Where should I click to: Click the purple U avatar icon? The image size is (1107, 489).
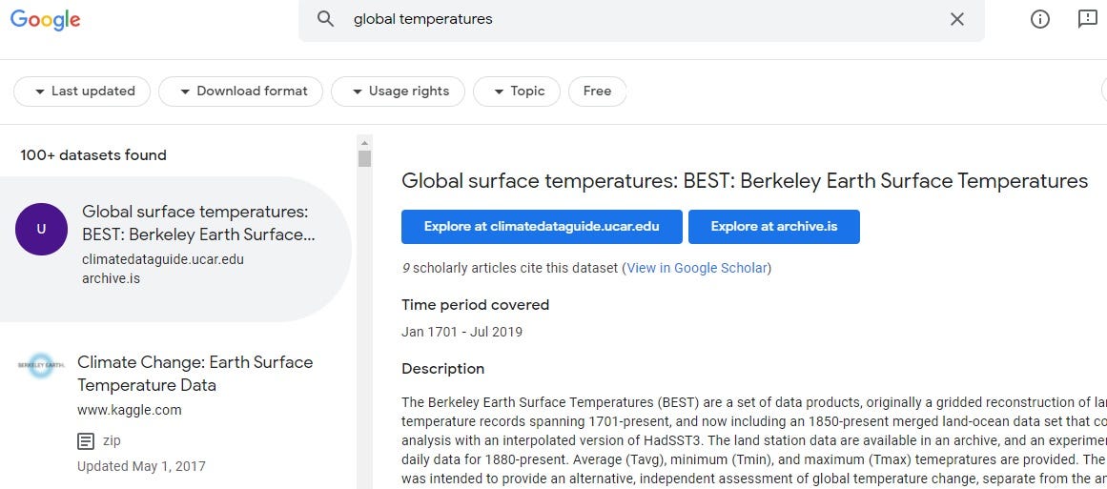[x=41, y=229]
